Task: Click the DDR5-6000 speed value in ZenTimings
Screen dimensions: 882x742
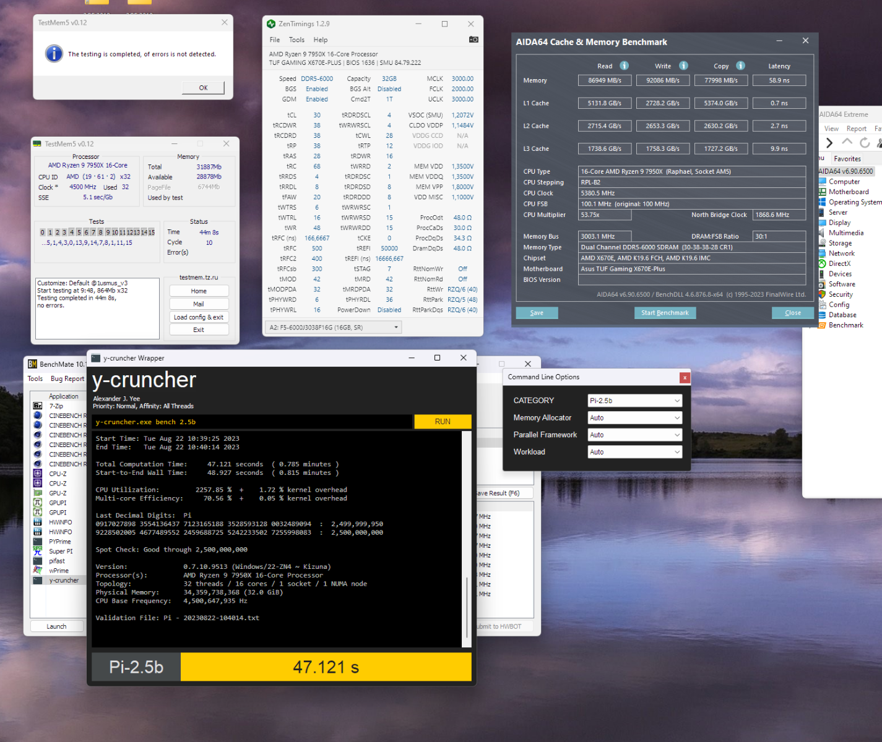Action: pos(317,79)
